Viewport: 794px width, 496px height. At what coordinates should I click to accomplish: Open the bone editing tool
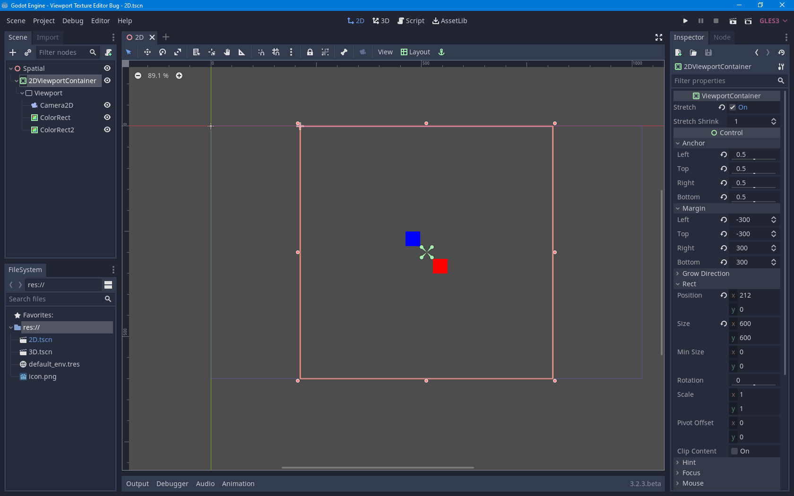[344, 52]
